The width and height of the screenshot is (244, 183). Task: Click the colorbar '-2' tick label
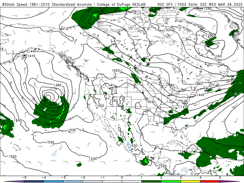83,178
